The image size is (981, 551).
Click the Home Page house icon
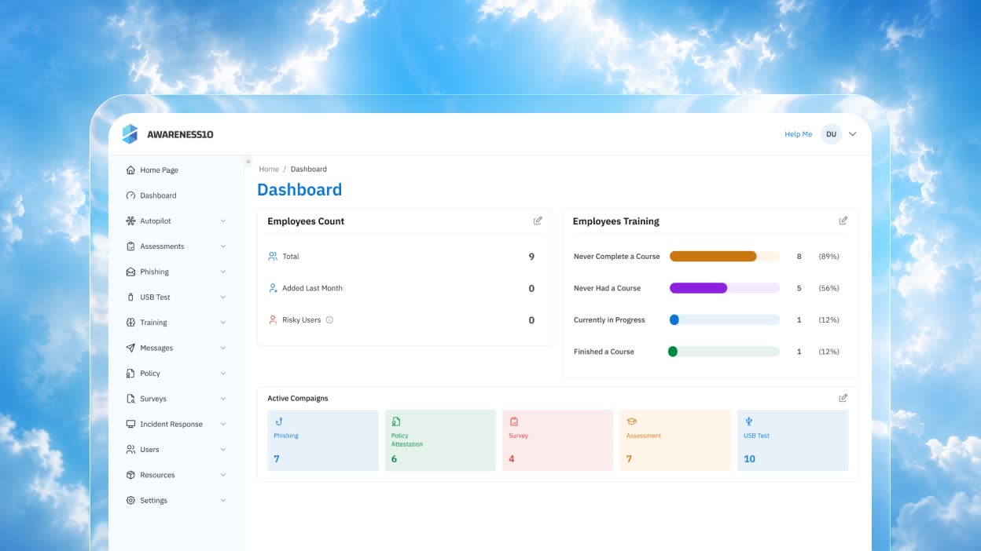(130, 170)
